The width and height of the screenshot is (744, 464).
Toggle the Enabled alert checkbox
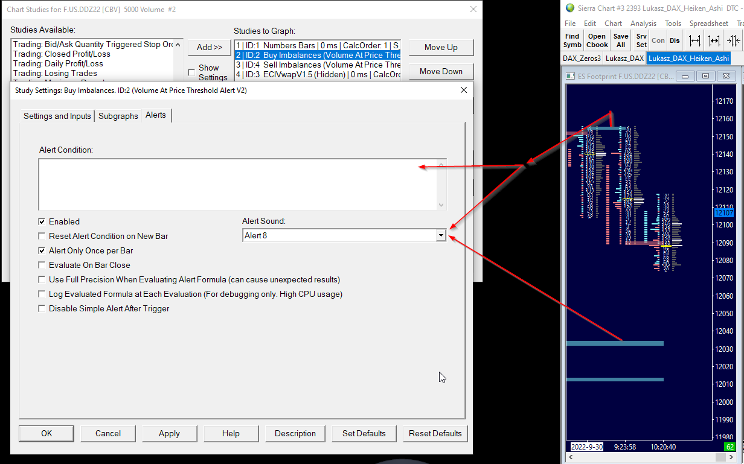coord(42,221)
